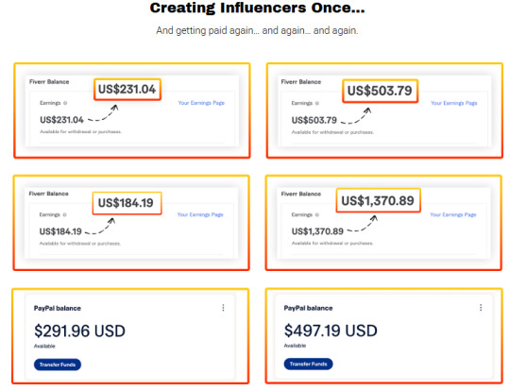This screenshot has width=510, height=391.
Task: Click Transfer Funds under $497.19 USD
Action: (308, 364)
